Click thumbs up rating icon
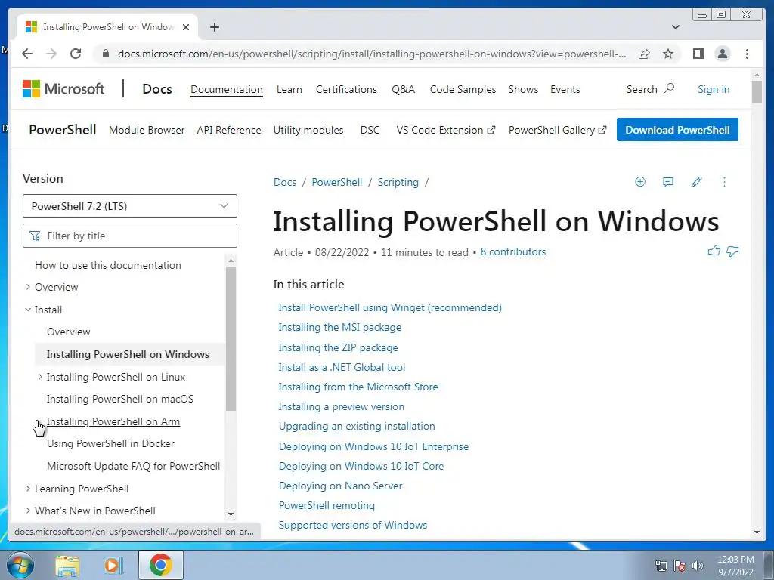Image resolution: width=774 pixels, height=580 pixels. (x=714, y=251)
